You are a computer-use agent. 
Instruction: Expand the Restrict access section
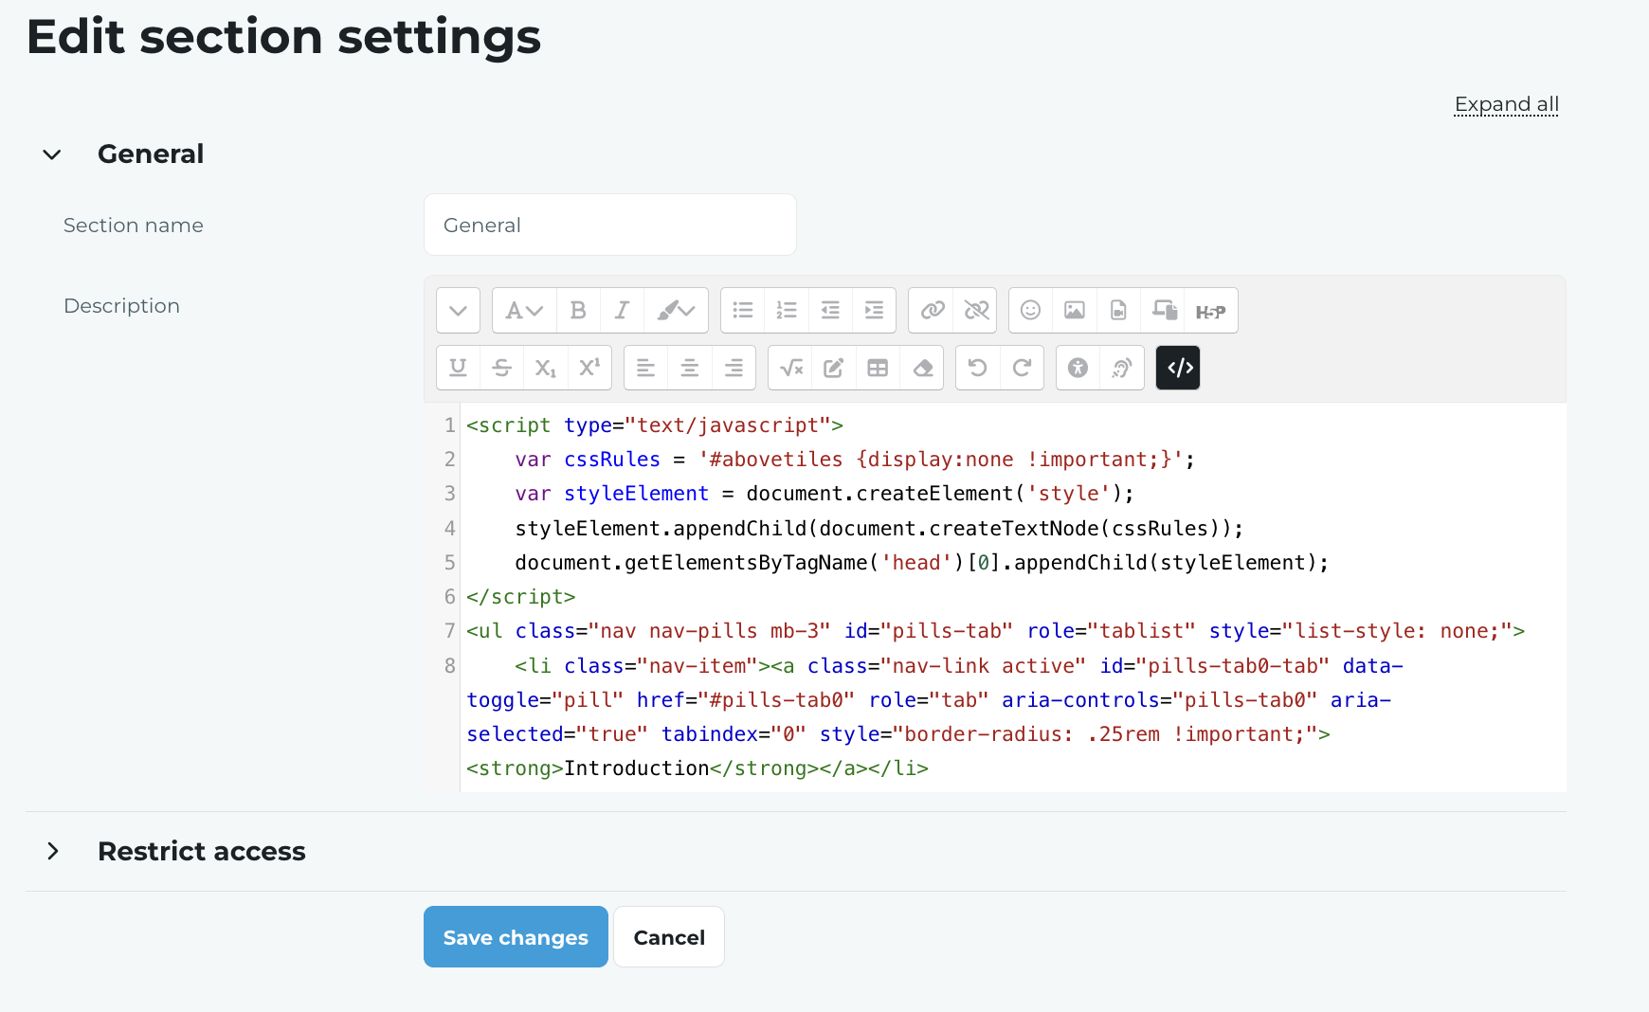(x=52, y=851)
